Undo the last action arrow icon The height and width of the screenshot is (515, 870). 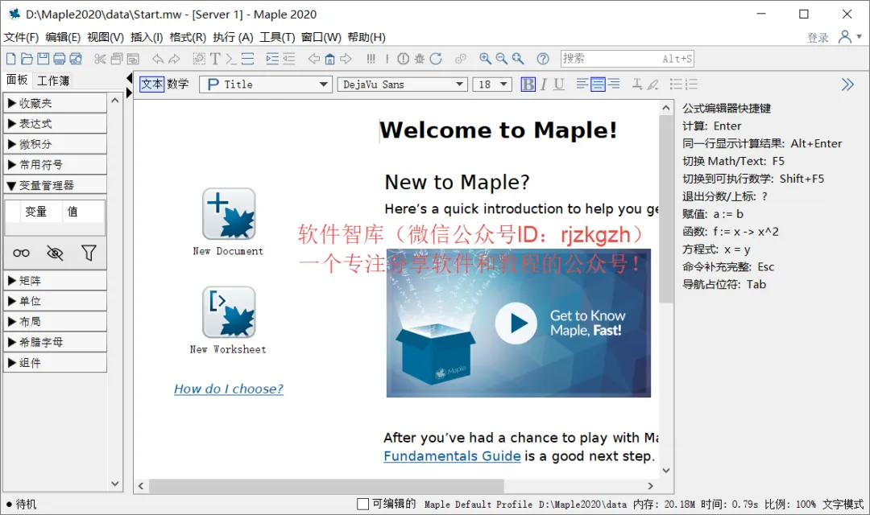(x=158, y=59)
